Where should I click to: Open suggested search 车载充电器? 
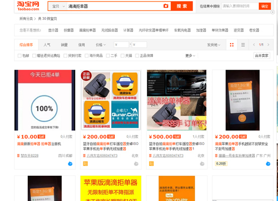tap(182, 30)
